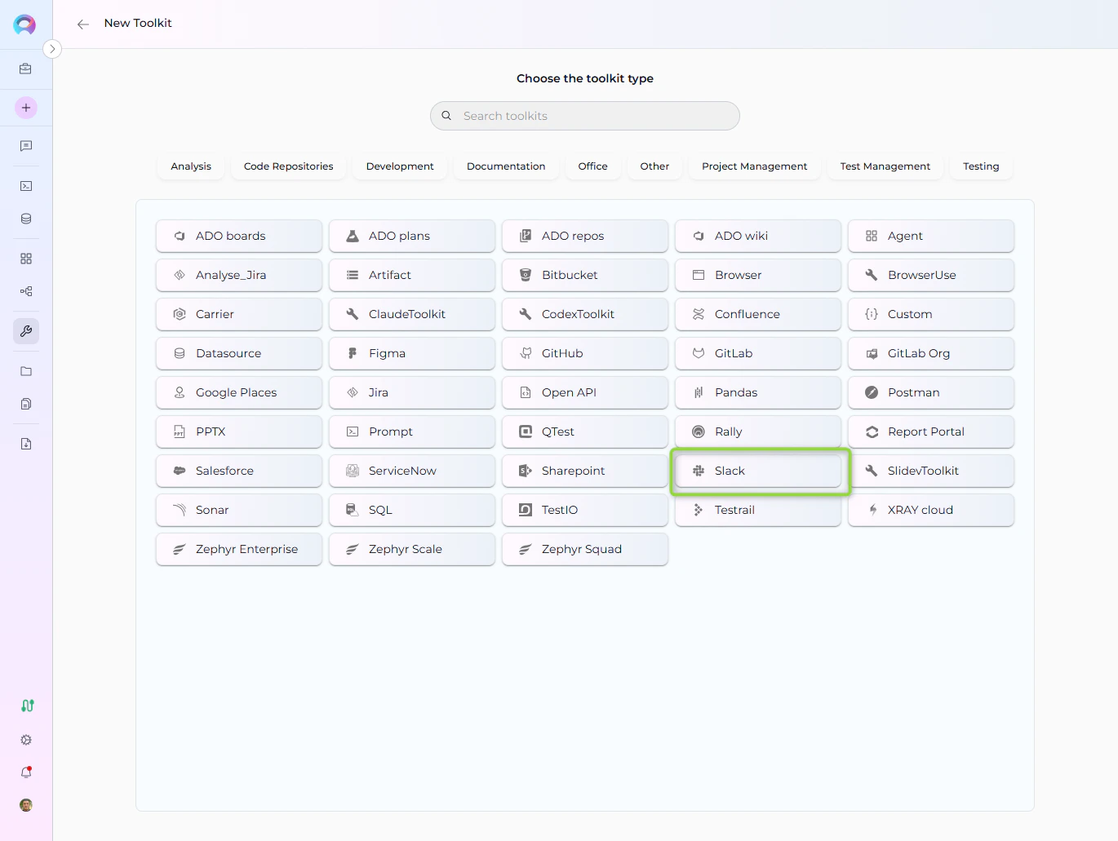Select the Jira toolkit
1118x841 pixels.
412,392
